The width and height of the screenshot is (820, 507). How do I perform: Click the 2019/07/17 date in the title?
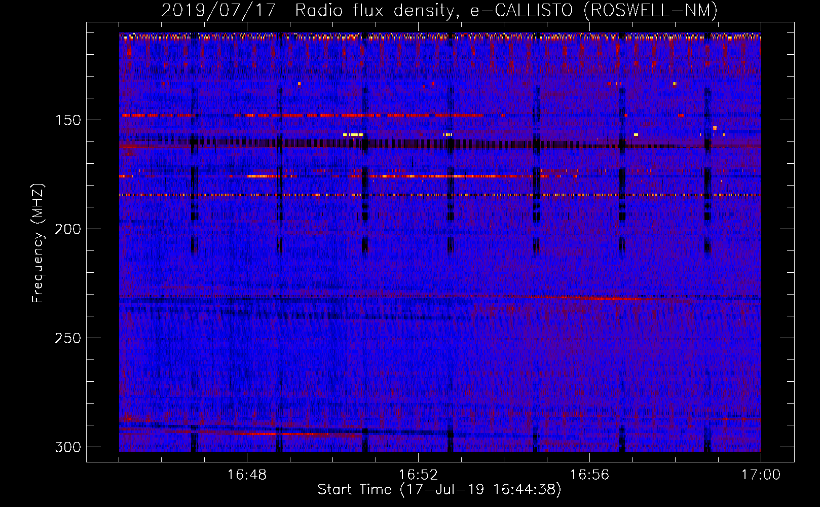(x=218, y=10)
